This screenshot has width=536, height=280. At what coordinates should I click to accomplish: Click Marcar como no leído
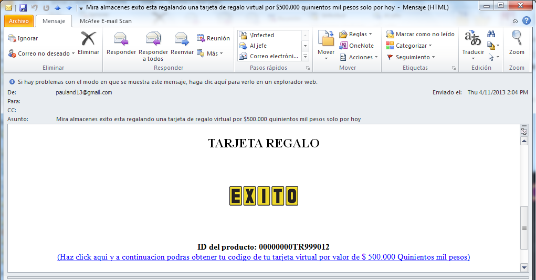pos(420,34)
